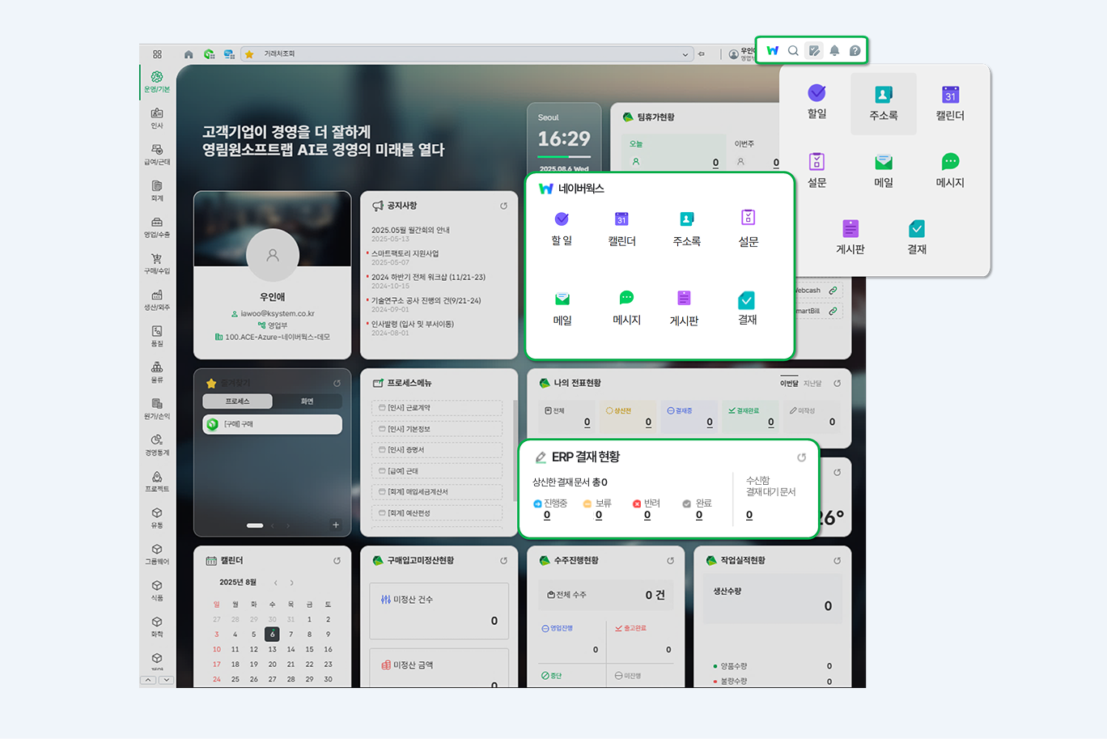Click the 프로세스메뉴 list scrollbar
Image resolution: width=1107 pixels, height=739 pixels.
pos(515,429)
